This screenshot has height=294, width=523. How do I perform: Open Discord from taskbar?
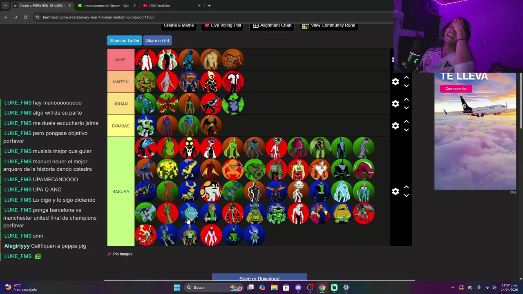298,287
